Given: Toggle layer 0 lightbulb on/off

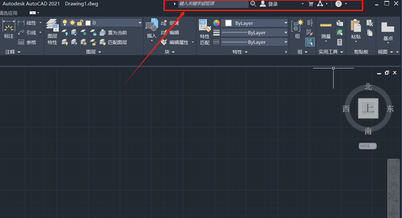Looking at the screenshot, I should [x=65, y=23].
